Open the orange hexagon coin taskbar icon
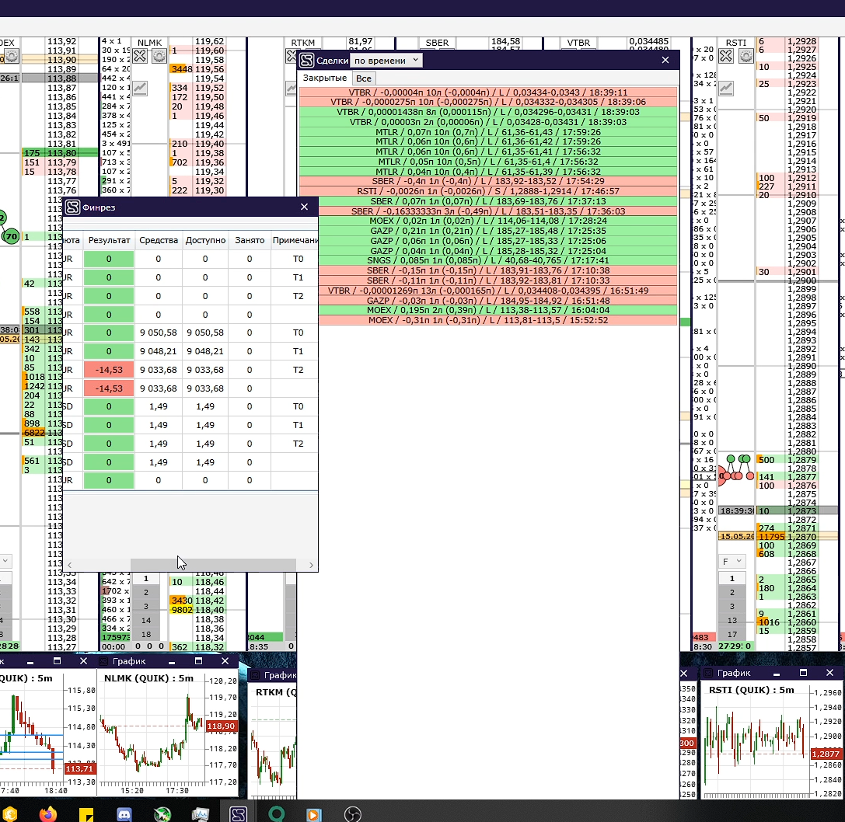 coord(9,814)
